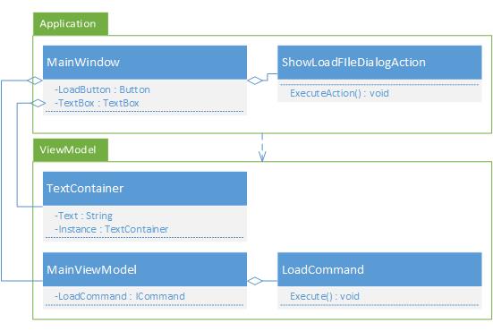Select the ShowLoadFileDialogAction class header
This screenshot has width=493, height=331.
379,63
